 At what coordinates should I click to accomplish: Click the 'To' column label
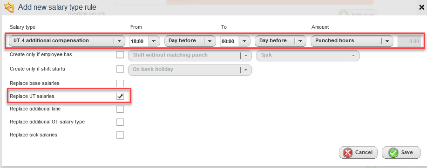224,27
